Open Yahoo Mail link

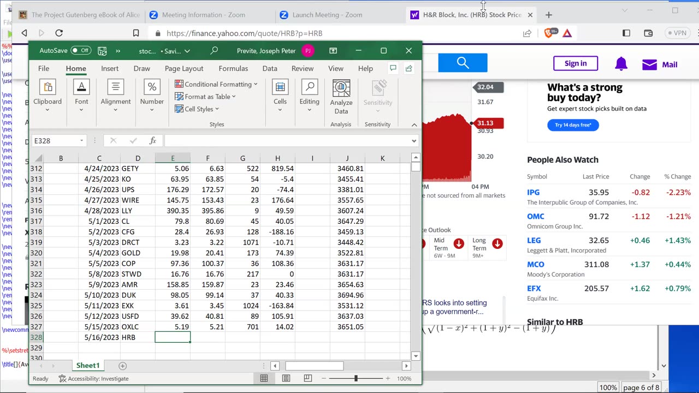click(x=660, y=64)
